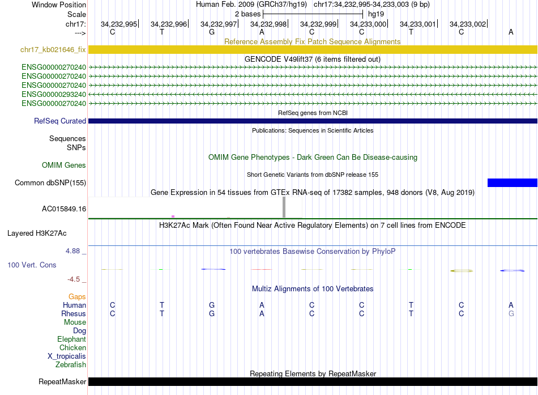Viewport: 538px width, 395px height.
Task: Click the Layered H3K27Ac label
Action: pyautogui.click(x=37, y=233)
